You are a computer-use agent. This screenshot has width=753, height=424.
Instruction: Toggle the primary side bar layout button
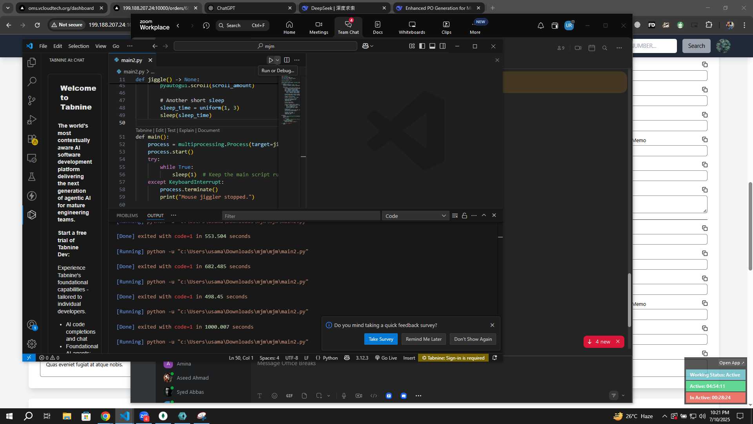click(422, 46)
